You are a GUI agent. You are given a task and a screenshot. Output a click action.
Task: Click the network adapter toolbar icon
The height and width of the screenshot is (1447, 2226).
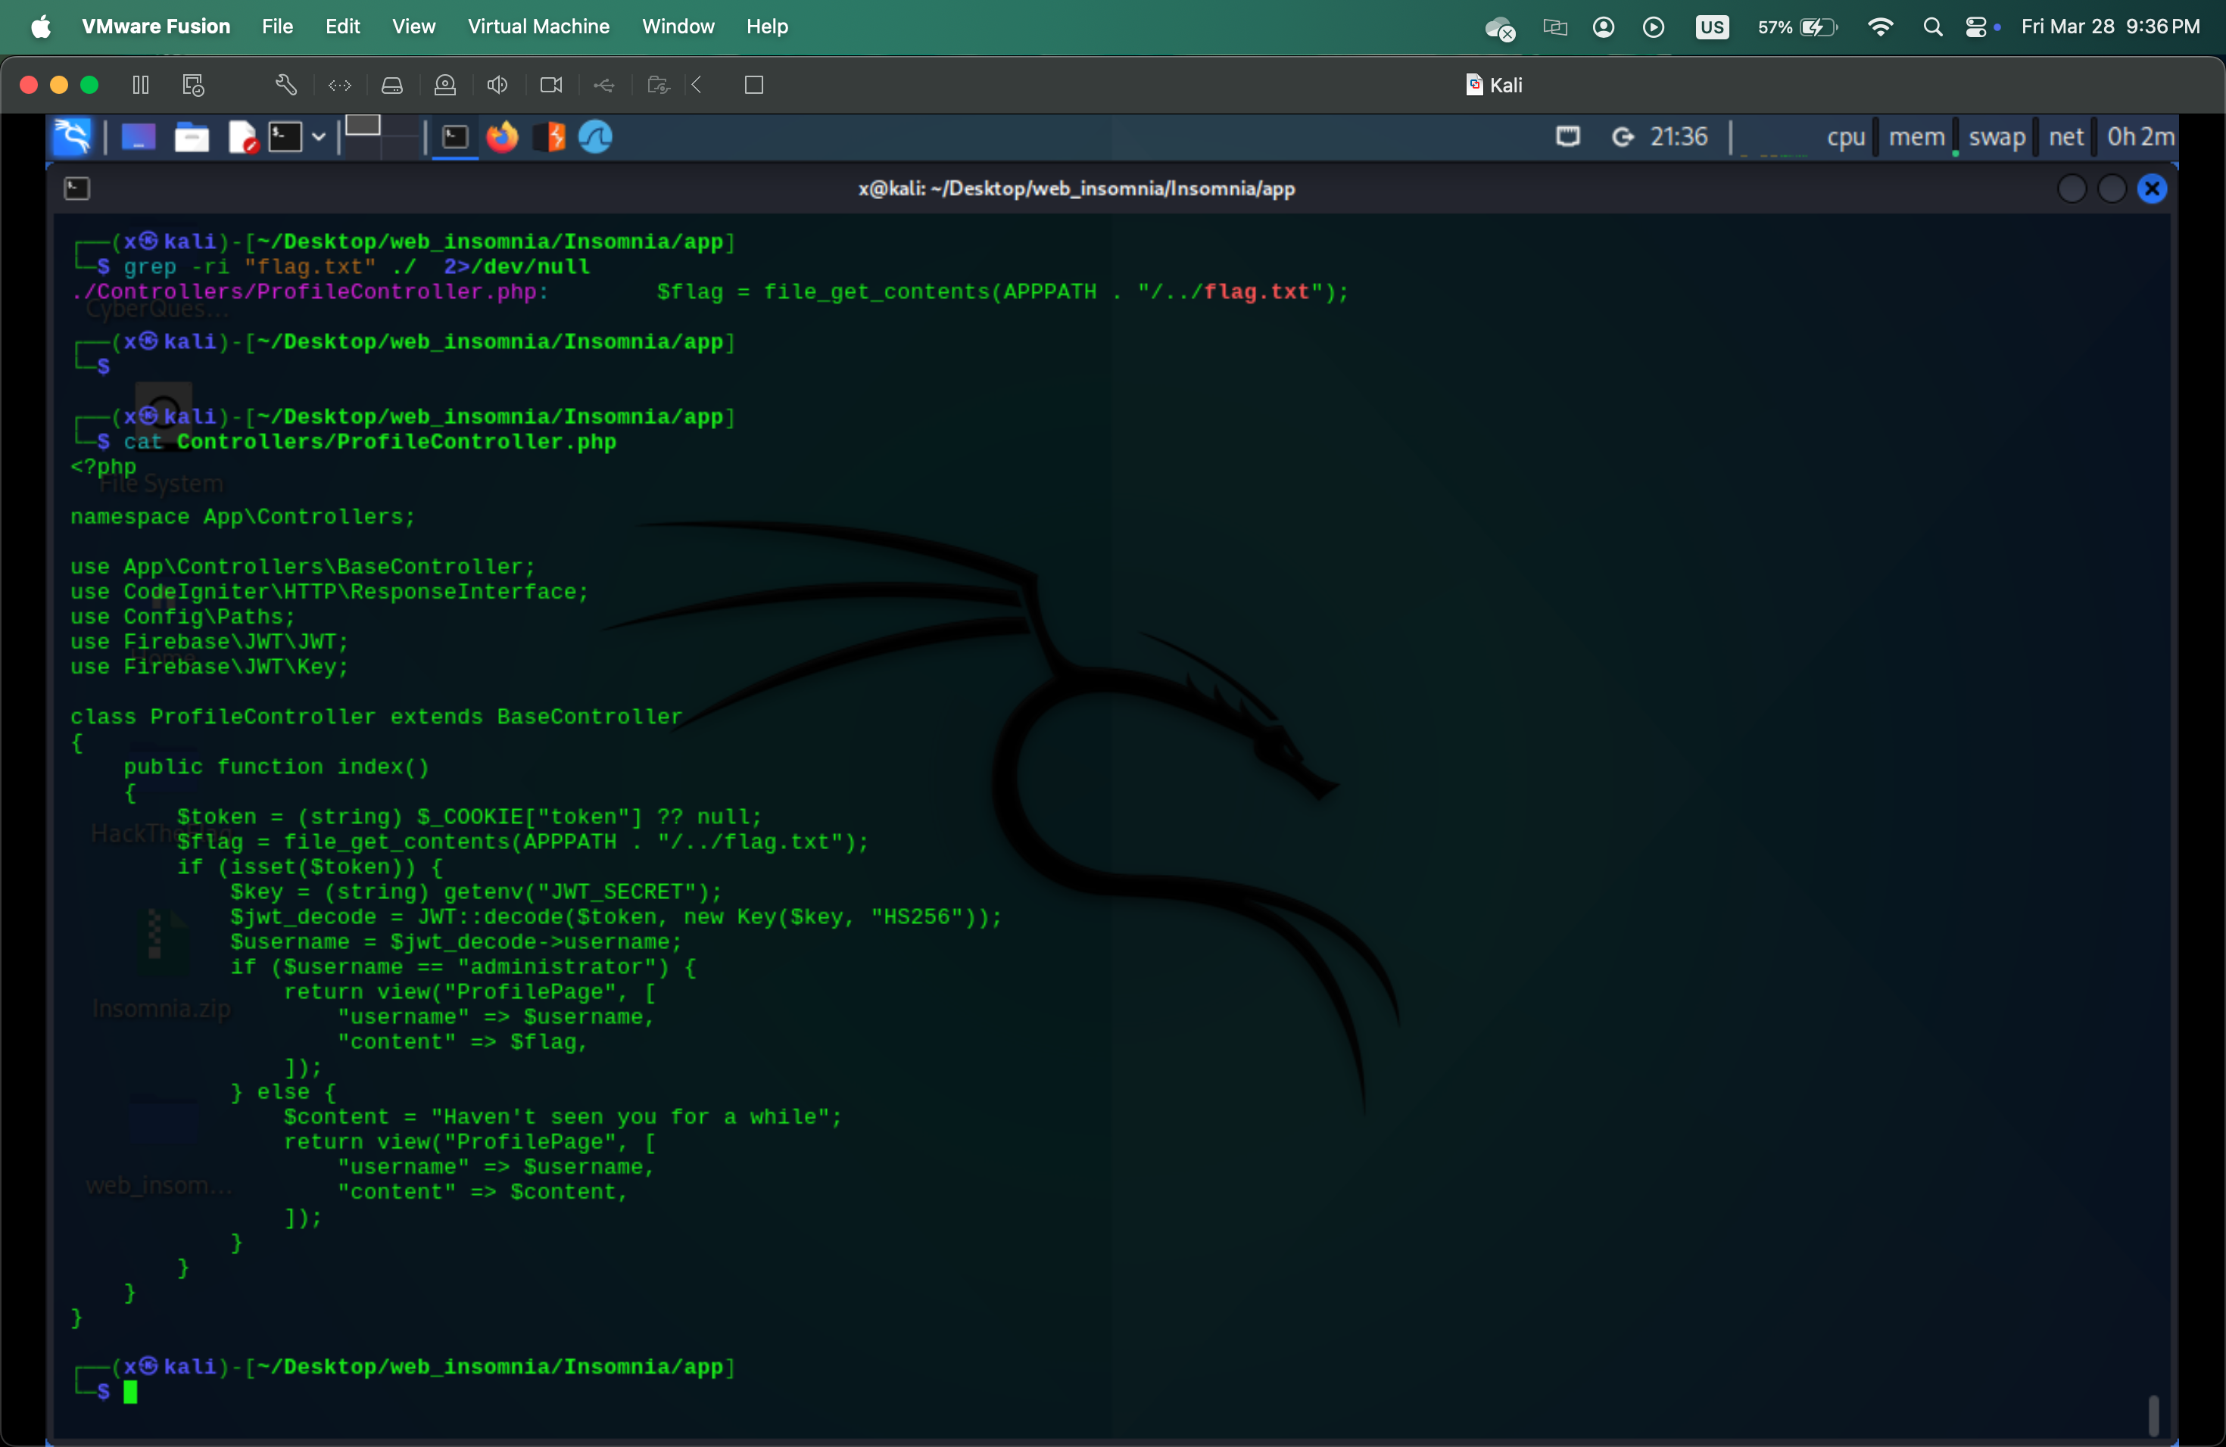click(339, 85)
